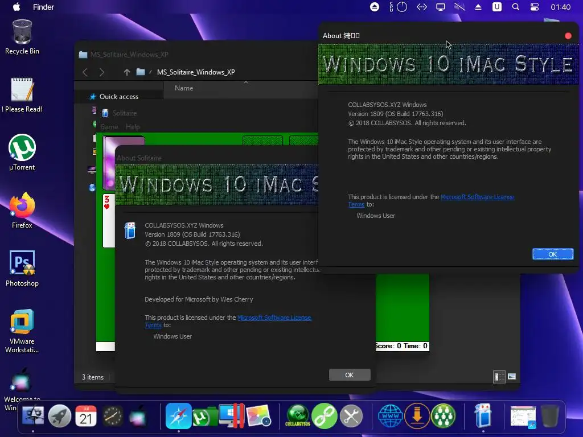This screenshot has height=437, width=583.
Task: Open Control Center toggles icon in menu bar
Action: [534, 7]
